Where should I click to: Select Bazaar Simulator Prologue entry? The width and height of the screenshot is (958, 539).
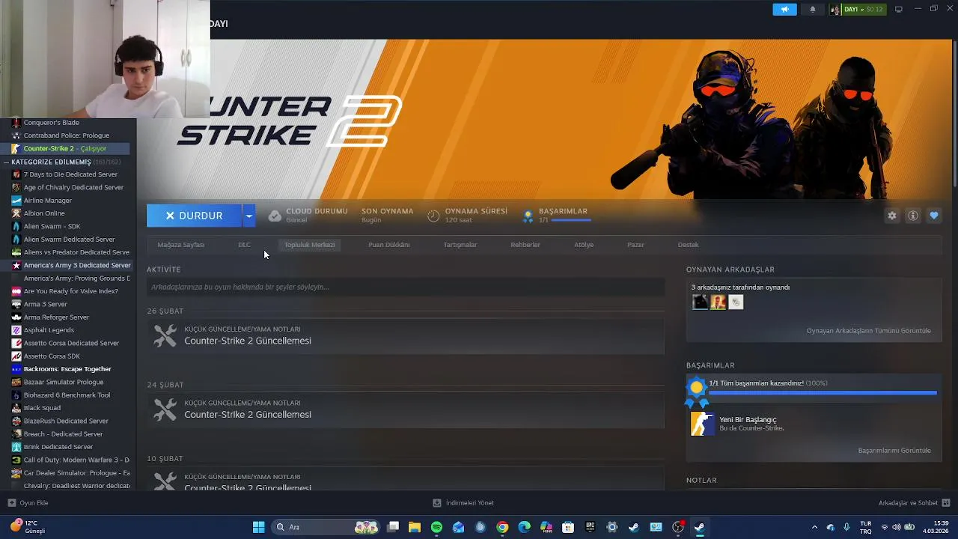pyautogui.click(x=64, y=382)
